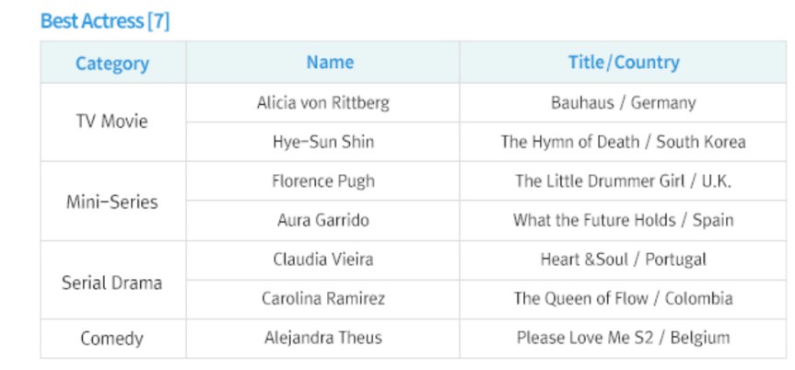
Task: Click the Serial Drama category cell
Action: click(x=111, y=283)
